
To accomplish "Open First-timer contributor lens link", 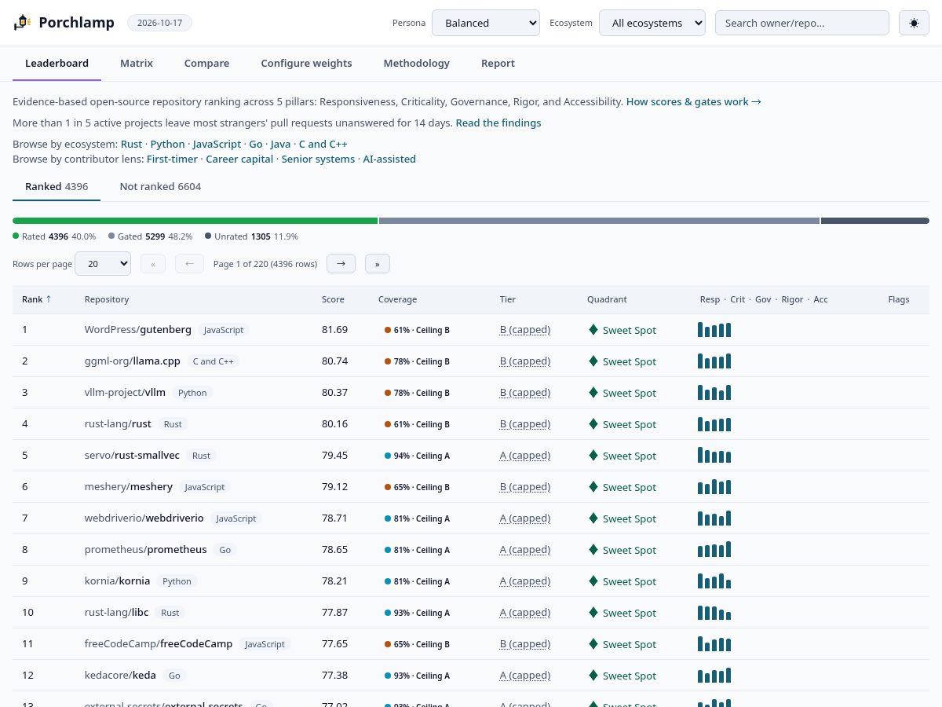I will click(x=172, y=159).
